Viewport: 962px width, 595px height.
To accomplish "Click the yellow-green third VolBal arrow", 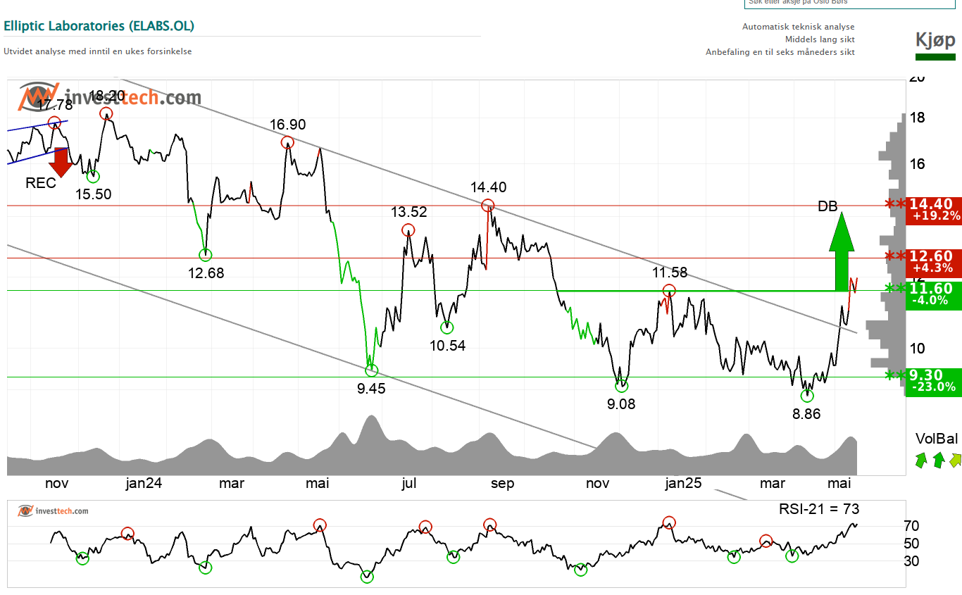I will coord(954,461).
